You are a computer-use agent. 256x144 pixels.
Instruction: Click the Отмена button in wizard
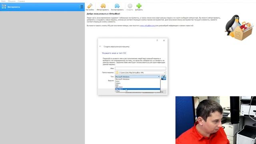tap(160, 92)
